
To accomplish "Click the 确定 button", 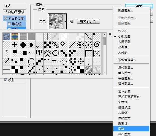I will 139,6.
